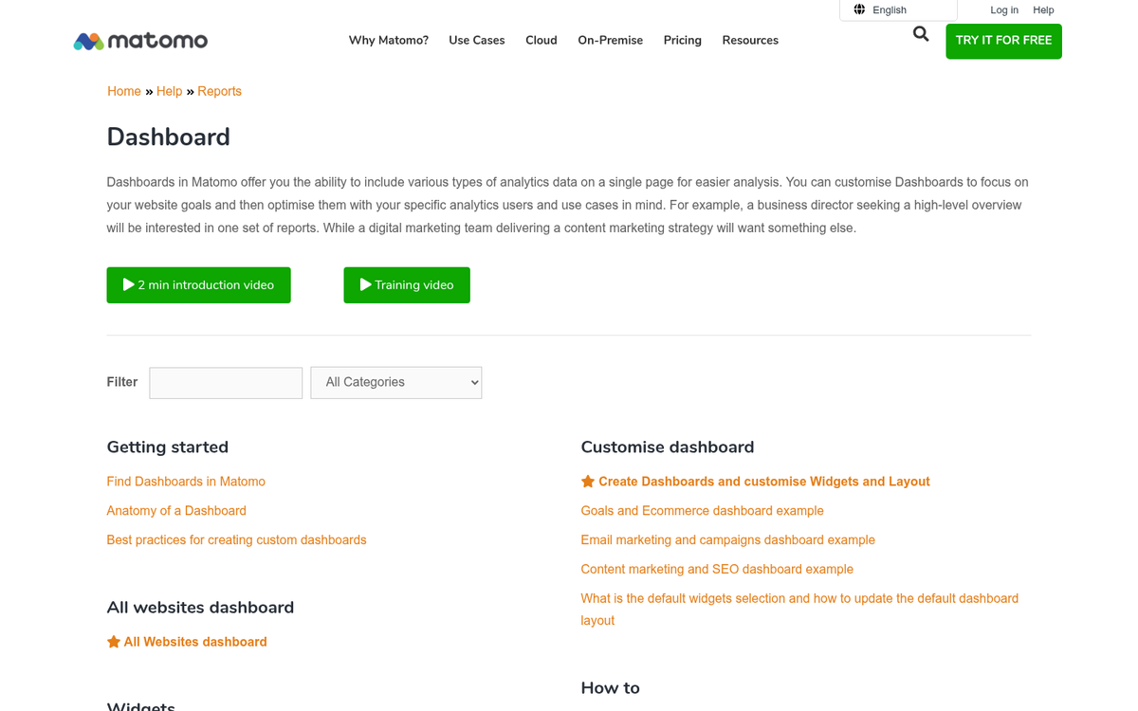Open the search magnifier
This screenshot has height=711, width=1138.
pyautogui.click(x=921, y=33)
